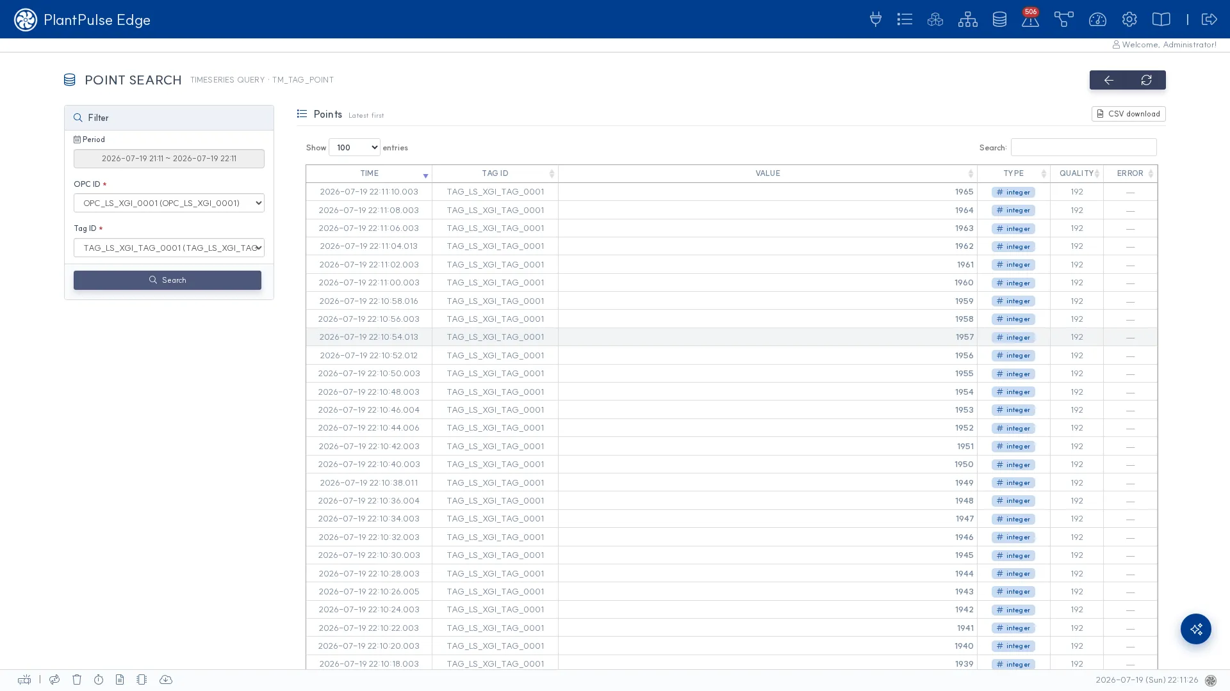1230x691 pixels.
Task: Click the TIMESERIES QUERY · TM_TAG_POINT subtitle
Action: 262,80
